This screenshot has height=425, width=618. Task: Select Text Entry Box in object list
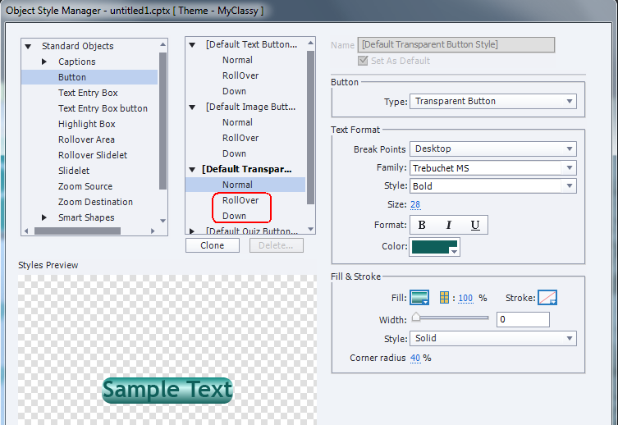(88, 93)
